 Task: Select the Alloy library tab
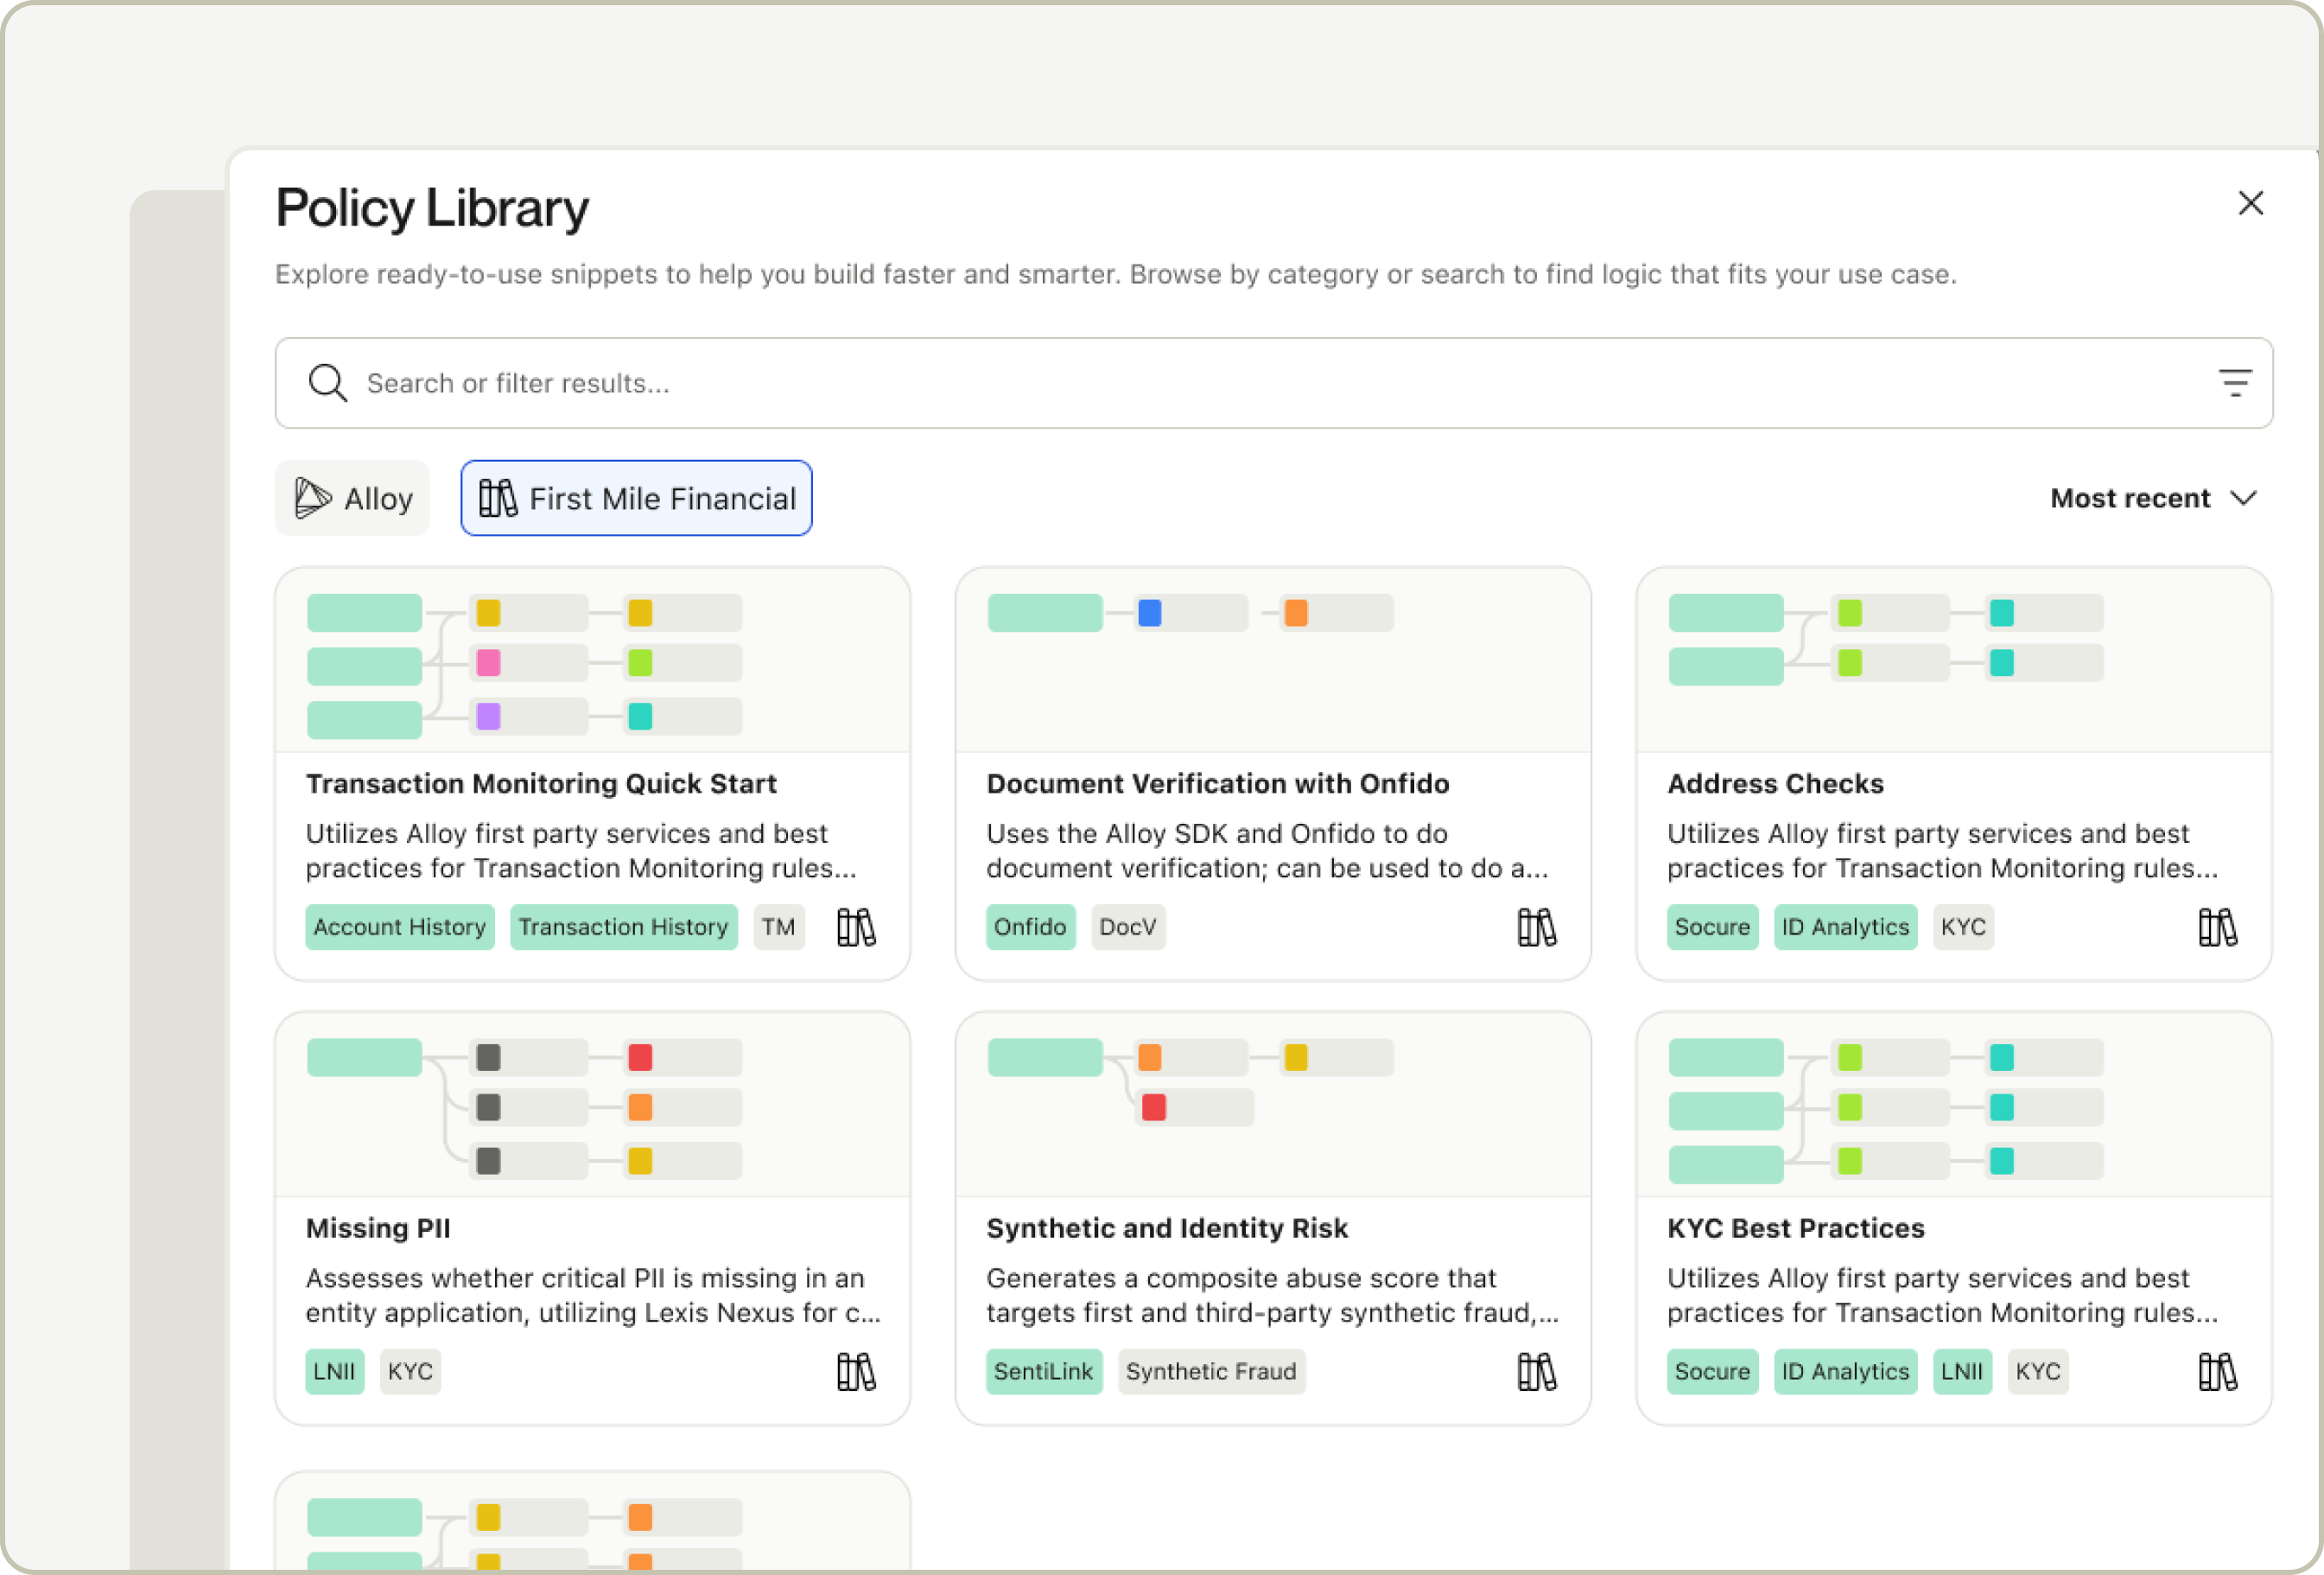coord(353,498)
